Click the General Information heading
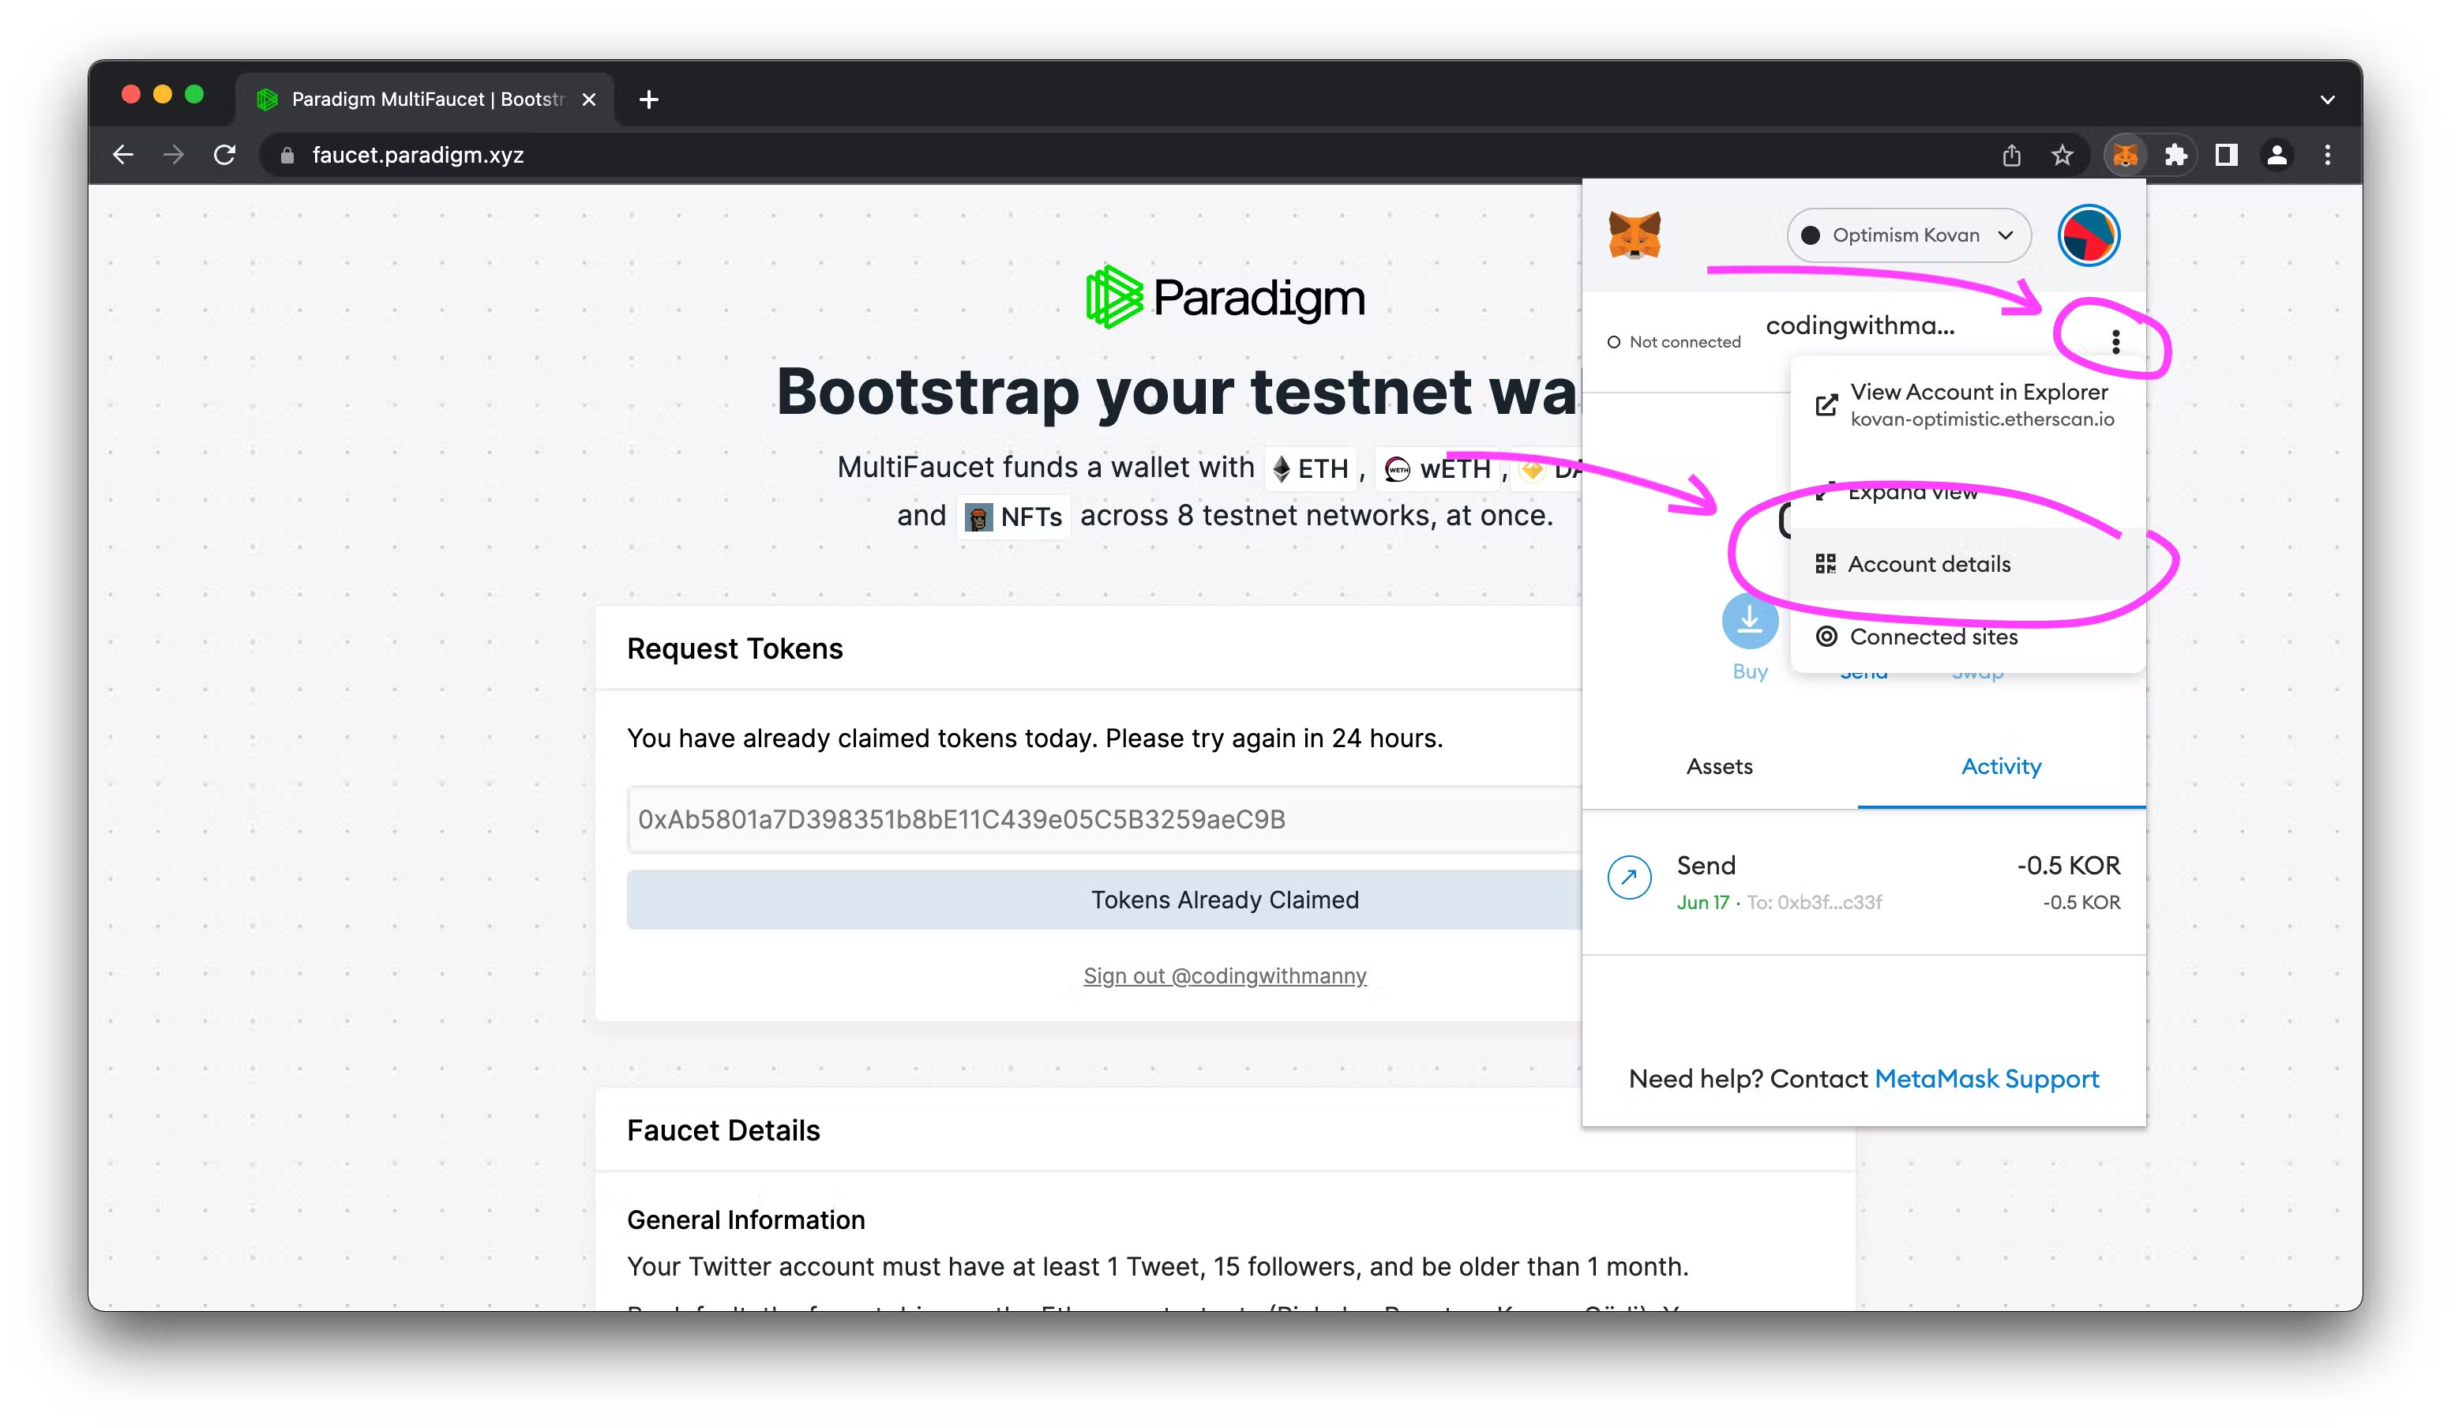This screenshot has width=2451, height=1428. [745, 1219]
